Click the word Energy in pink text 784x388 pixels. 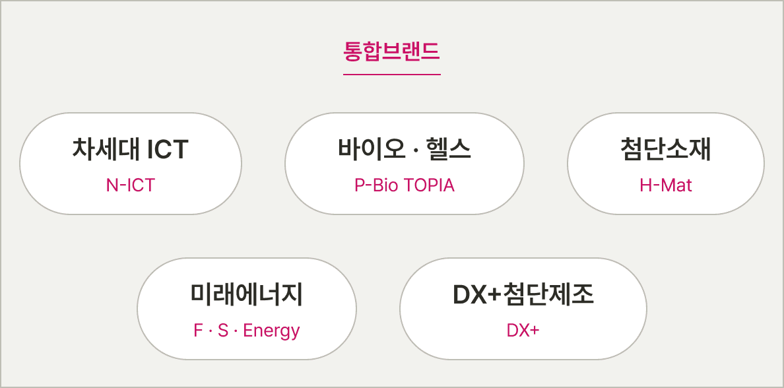click(271, 331)
